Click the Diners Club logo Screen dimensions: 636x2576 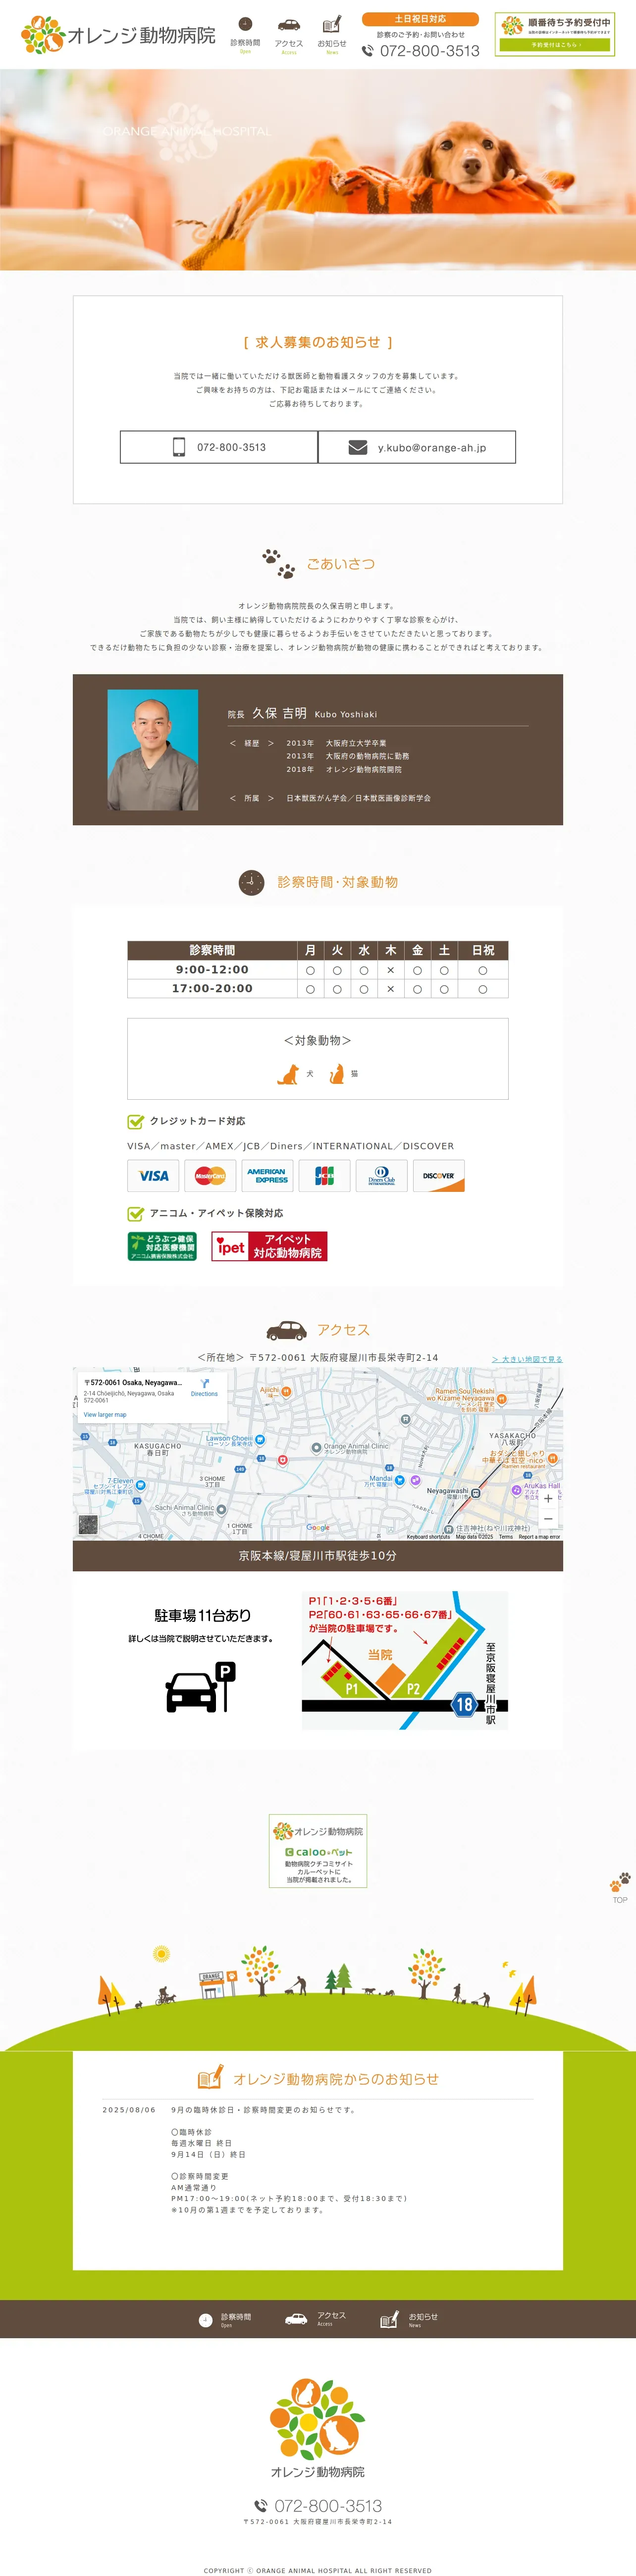click(x=381, y=1176)
